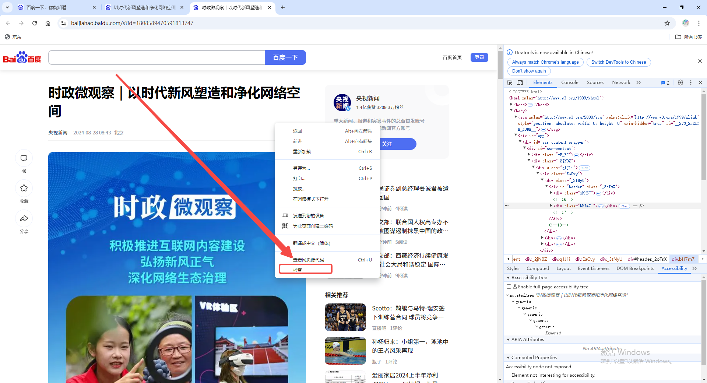Viewport: 707px width, 383px height.
Task: Open the Computed pane tab
Action: click(x=538, y=268)
